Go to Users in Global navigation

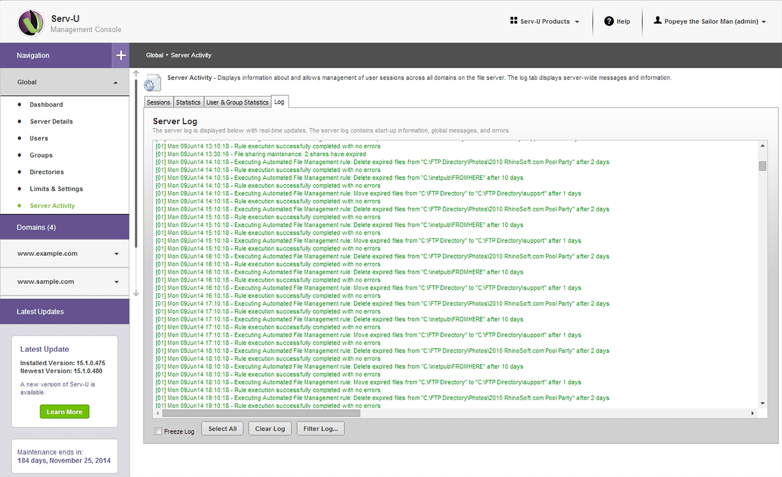39,138
